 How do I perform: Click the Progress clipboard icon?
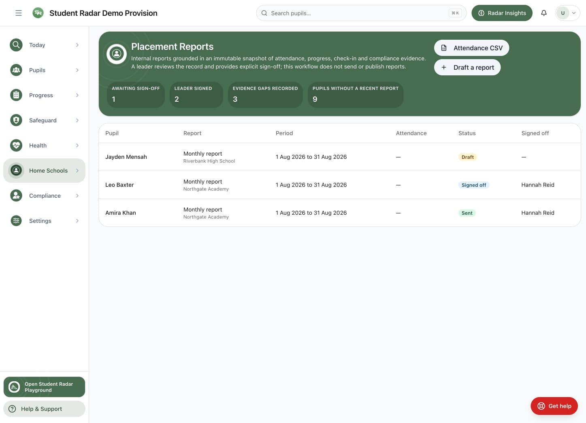click(x=16, y=95)
